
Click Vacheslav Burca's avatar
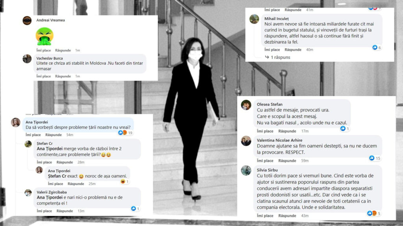tap(27, 59)
